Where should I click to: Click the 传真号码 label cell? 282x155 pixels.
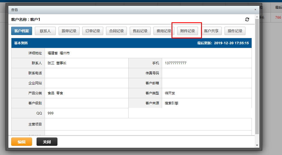click(145, 73)
